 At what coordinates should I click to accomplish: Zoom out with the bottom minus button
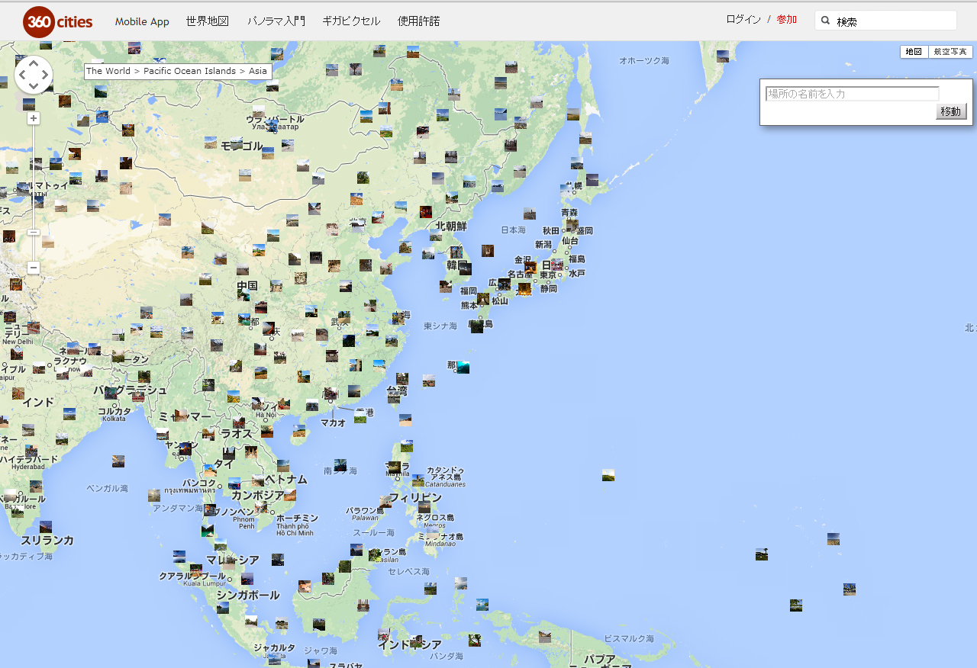(34, 268)
